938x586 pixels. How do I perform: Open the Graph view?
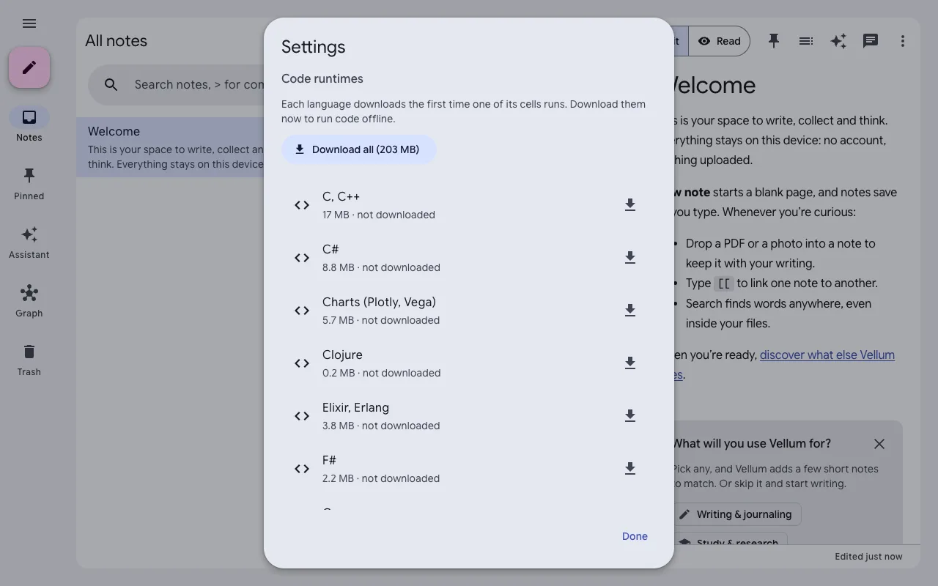pyautogui.click(x=29, y=300)
